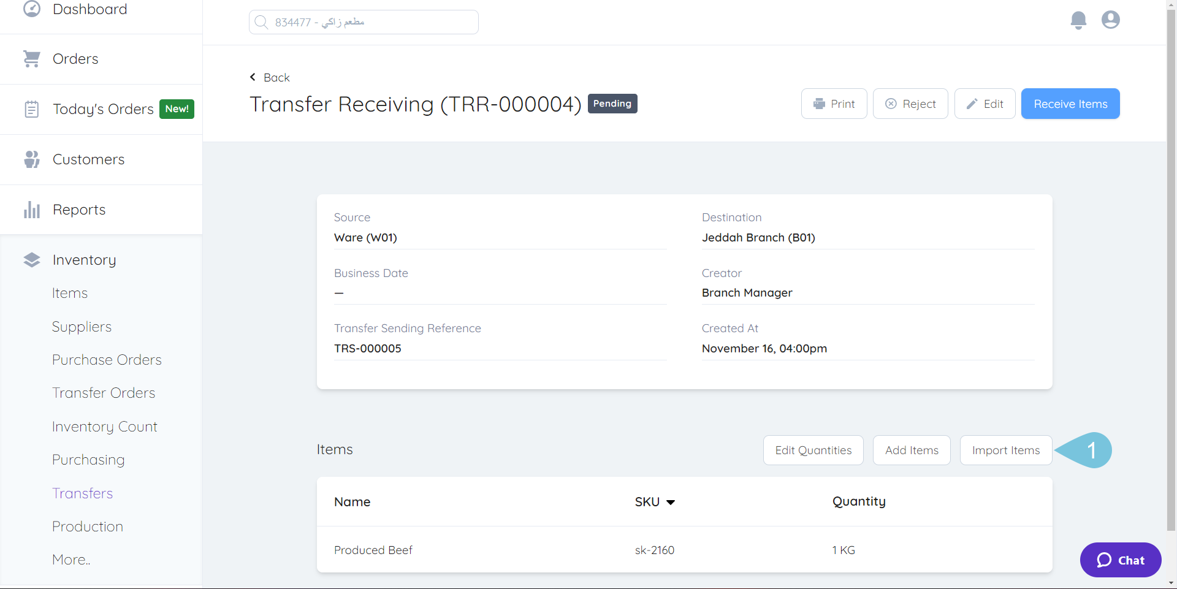Open the Transfer Orders section
1177x589 pixels.
pyautogui.click(x=104, y=392)
